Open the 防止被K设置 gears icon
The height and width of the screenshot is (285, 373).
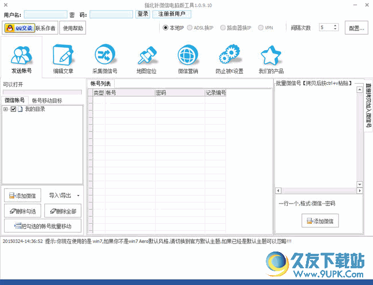[229, 54]
